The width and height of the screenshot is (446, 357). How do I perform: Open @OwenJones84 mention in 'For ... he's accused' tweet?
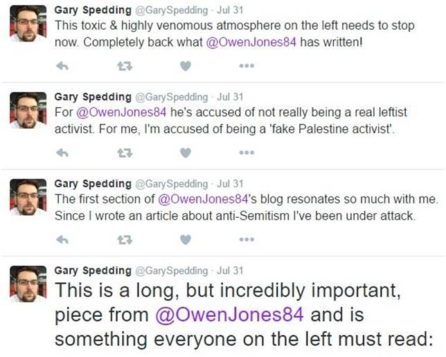[121, 112]
